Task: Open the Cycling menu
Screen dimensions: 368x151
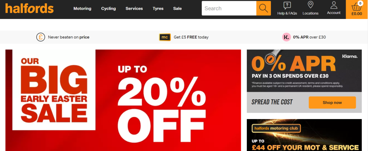Action: (x=109, y=8)
